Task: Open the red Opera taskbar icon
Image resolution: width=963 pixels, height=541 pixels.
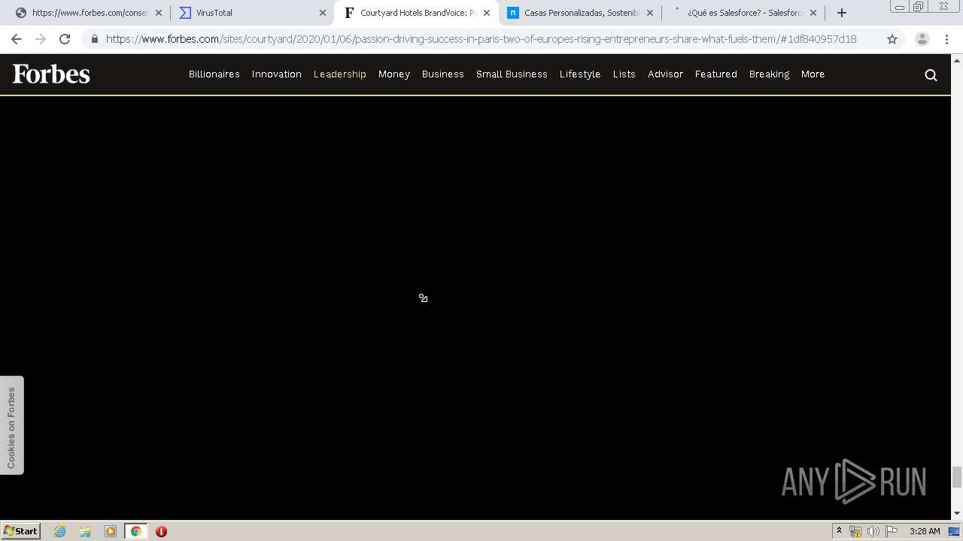Action: click(x=161, y=531)
